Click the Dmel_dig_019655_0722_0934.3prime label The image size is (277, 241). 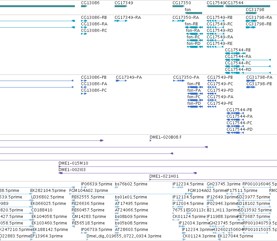pyautogui.click(x=124, y=236)
